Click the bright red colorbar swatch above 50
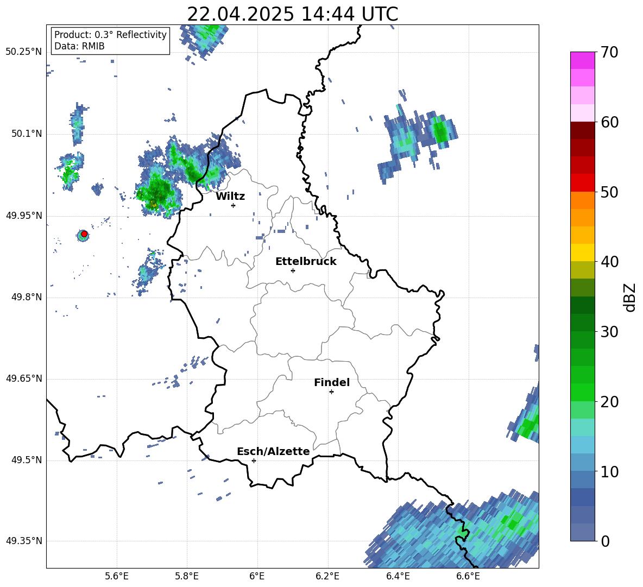643x587 pixels. [582, 183]
